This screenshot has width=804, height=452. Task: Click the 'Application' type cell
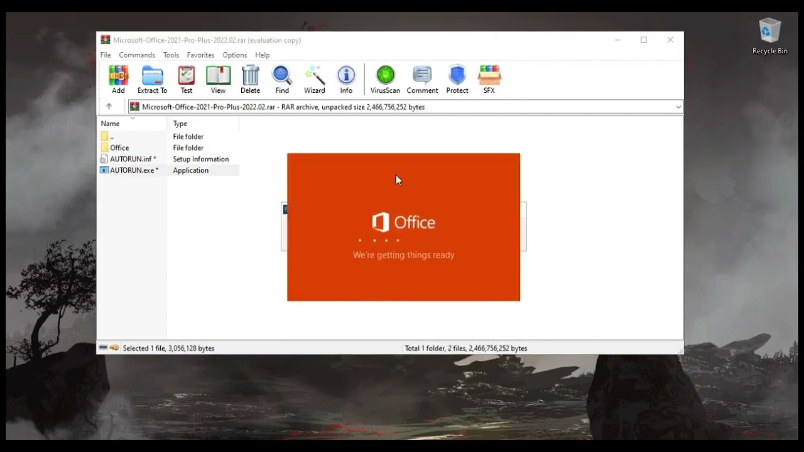pyautogui.click(x=191, y=170)
